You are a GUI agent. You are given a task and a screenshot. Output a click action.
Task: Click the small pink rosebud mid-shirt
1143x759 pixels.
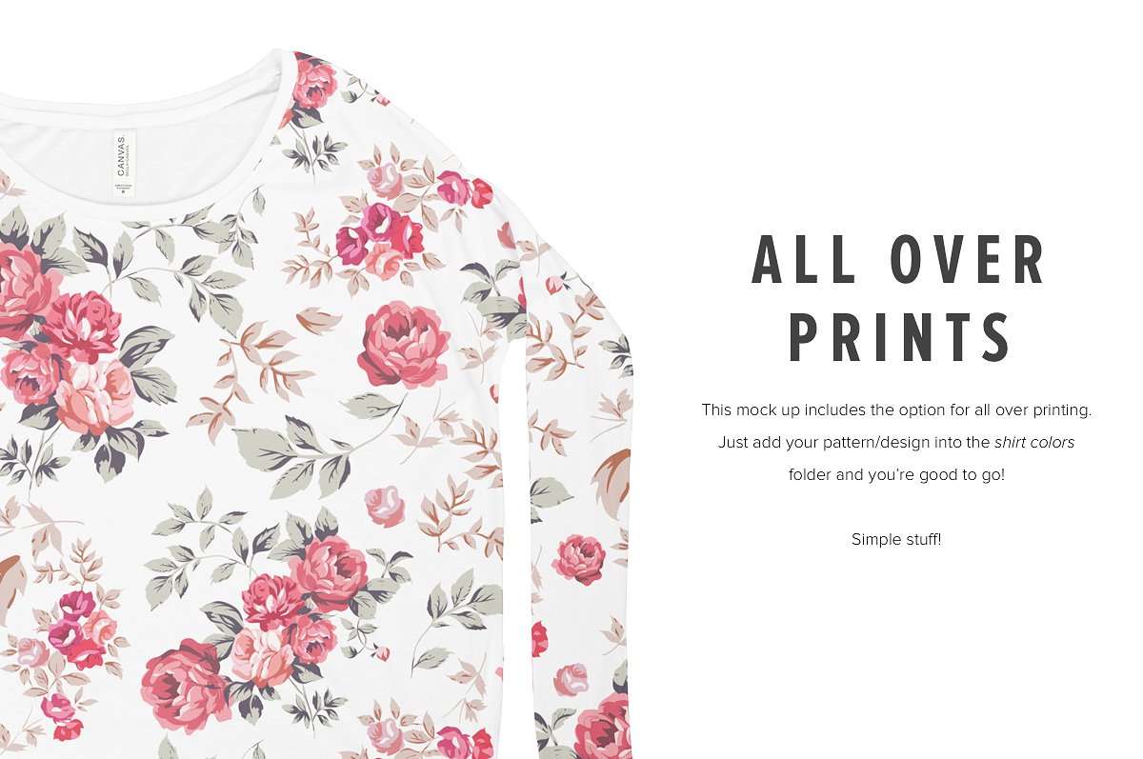coord(385,506)
